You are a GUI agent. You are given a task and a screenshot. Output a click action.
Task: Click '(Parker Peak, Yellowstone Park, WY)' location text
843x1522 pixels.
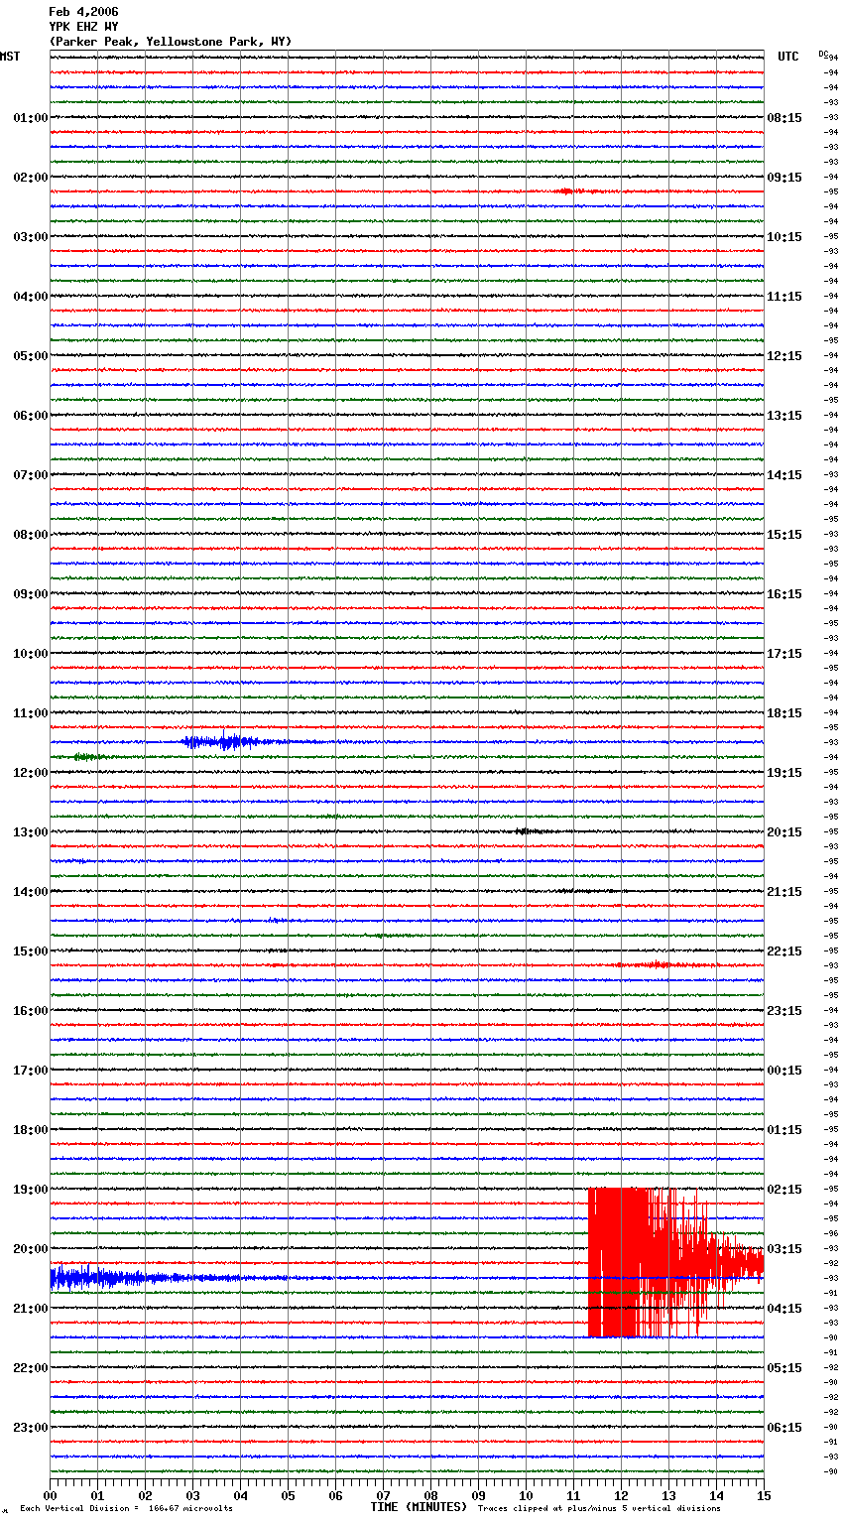click(x=171, y=42)
